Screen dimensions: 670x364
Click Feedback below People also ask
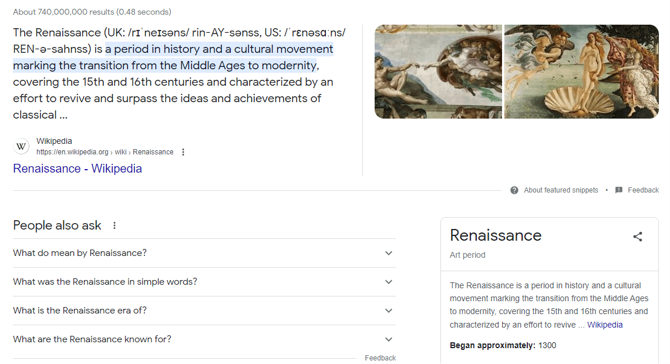pyautogui.click(x=381, y=358)
